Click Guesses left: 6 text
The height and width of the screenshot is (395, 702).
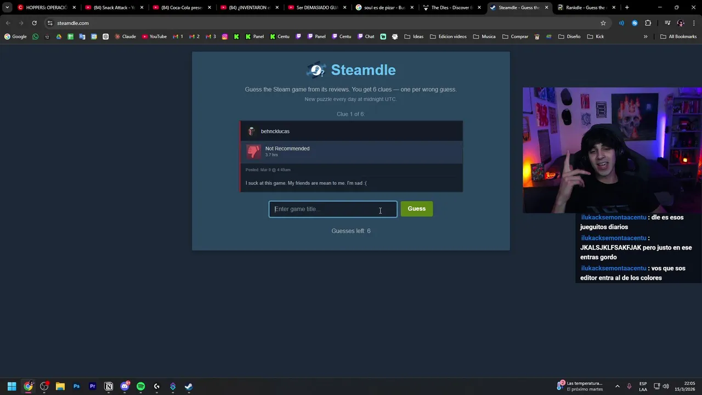[351, 231]
